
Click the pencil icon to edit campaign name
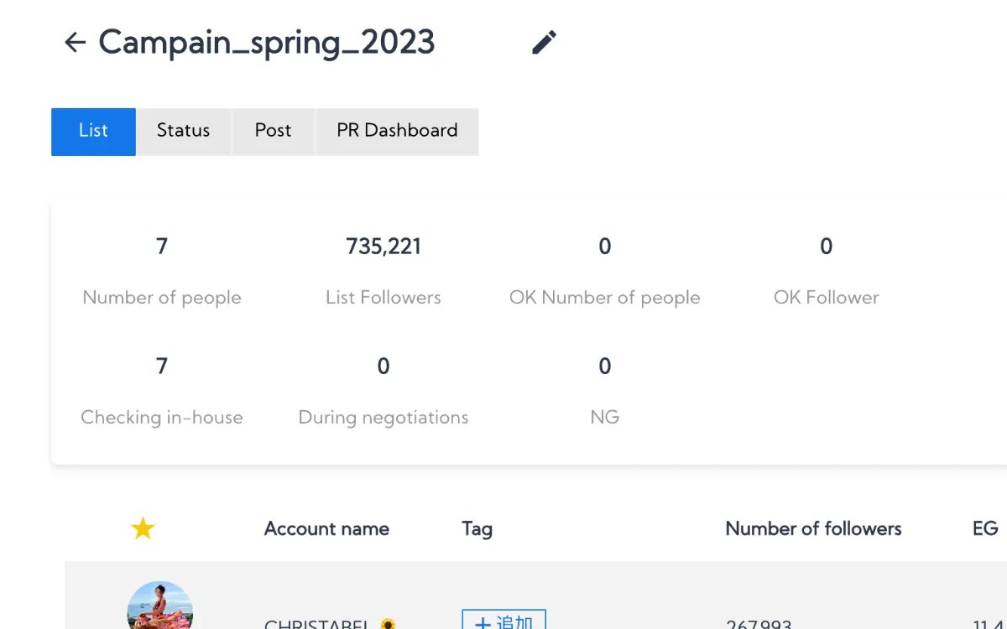(x=544, y=43)
